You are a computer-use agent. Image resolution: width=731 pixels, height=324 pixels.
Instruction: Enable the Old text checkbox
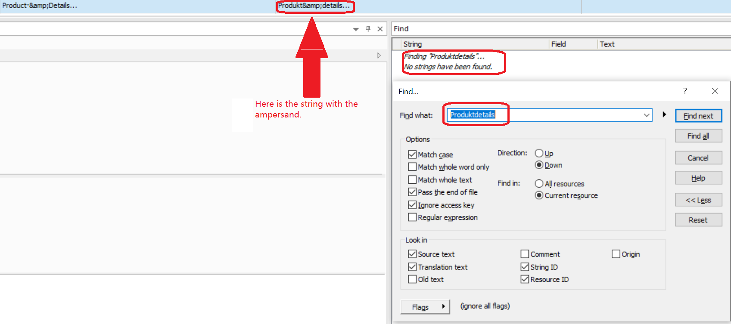[x=412, y=279]
